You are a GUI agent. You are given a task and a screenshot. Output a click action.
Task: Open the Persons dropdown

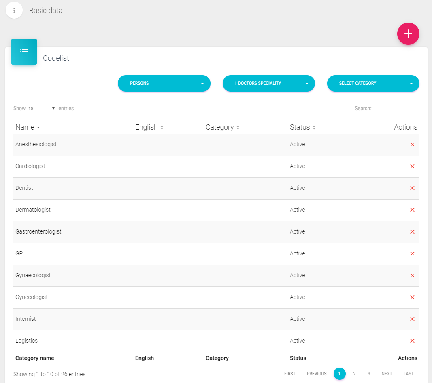164,83
